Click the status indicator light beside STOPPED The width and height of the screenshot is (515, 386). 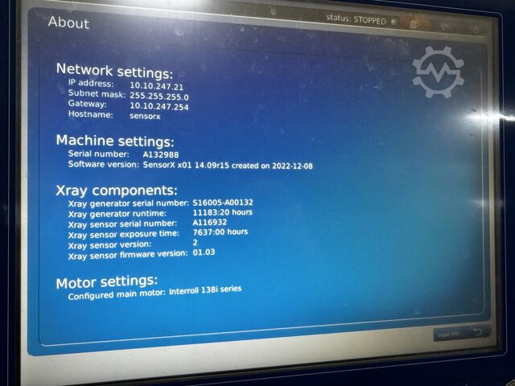coord(393,22)
